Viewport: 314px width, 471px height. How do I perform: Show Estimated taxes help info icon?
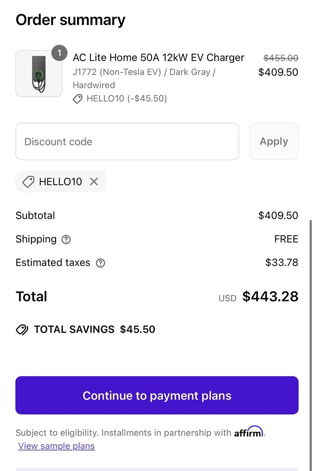(100, 263)
